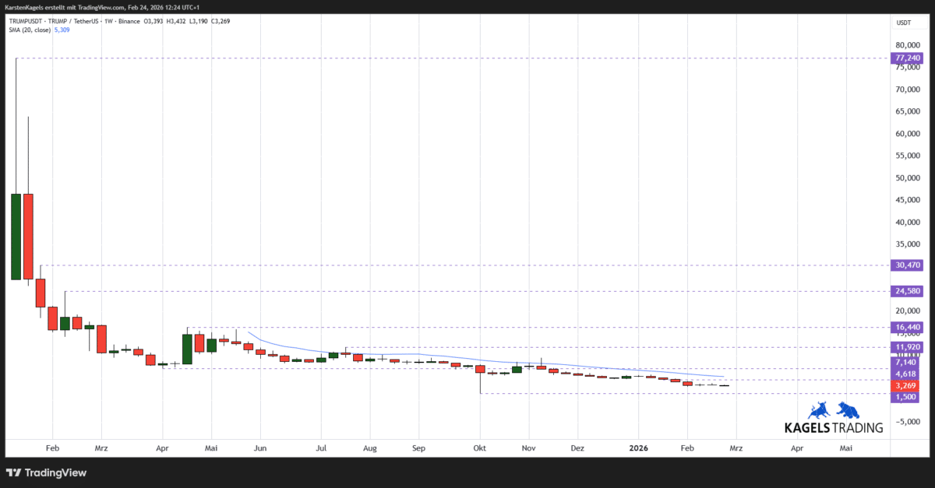Select the red 3,269 current price label
935x488 pixels.
[x=905, y=384]
